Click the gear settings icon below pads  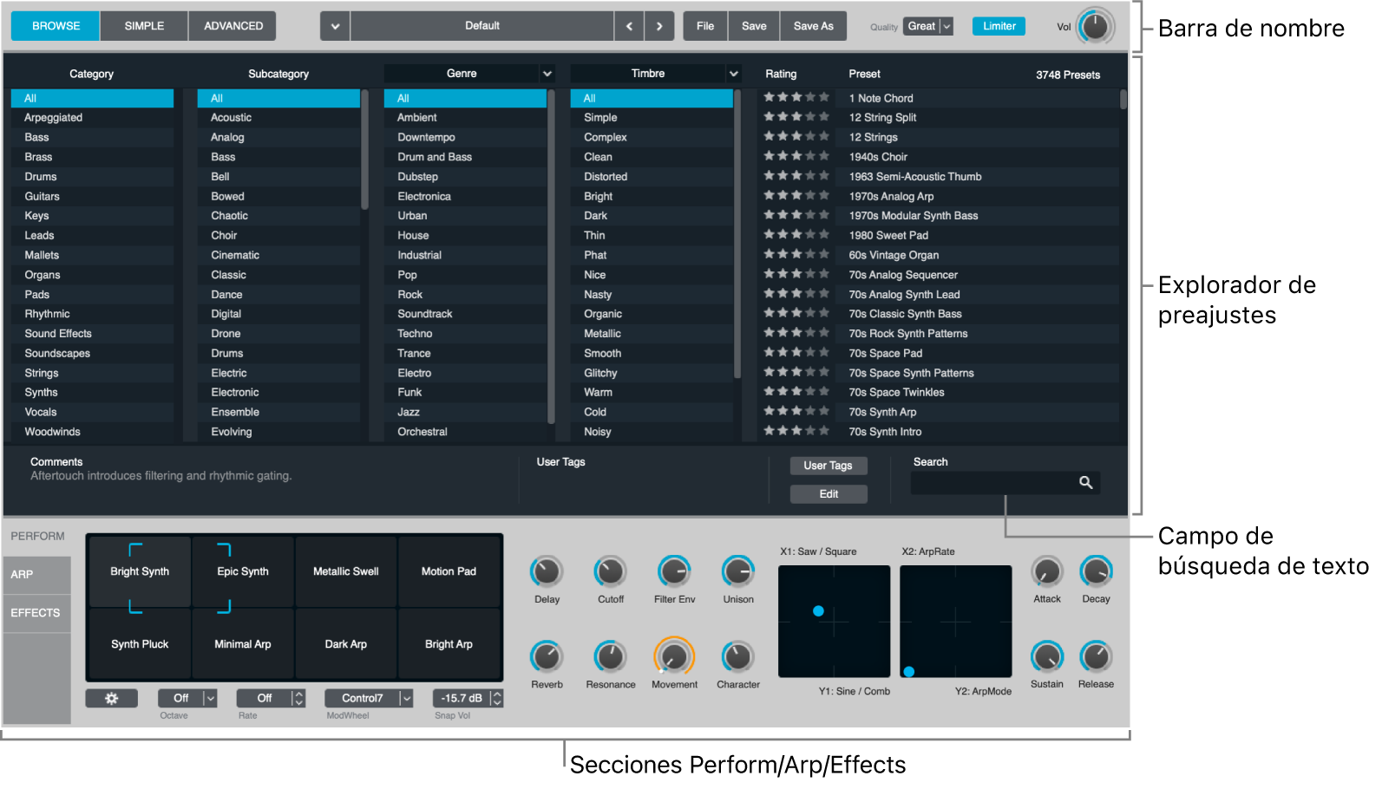click(x=111, y=699)
